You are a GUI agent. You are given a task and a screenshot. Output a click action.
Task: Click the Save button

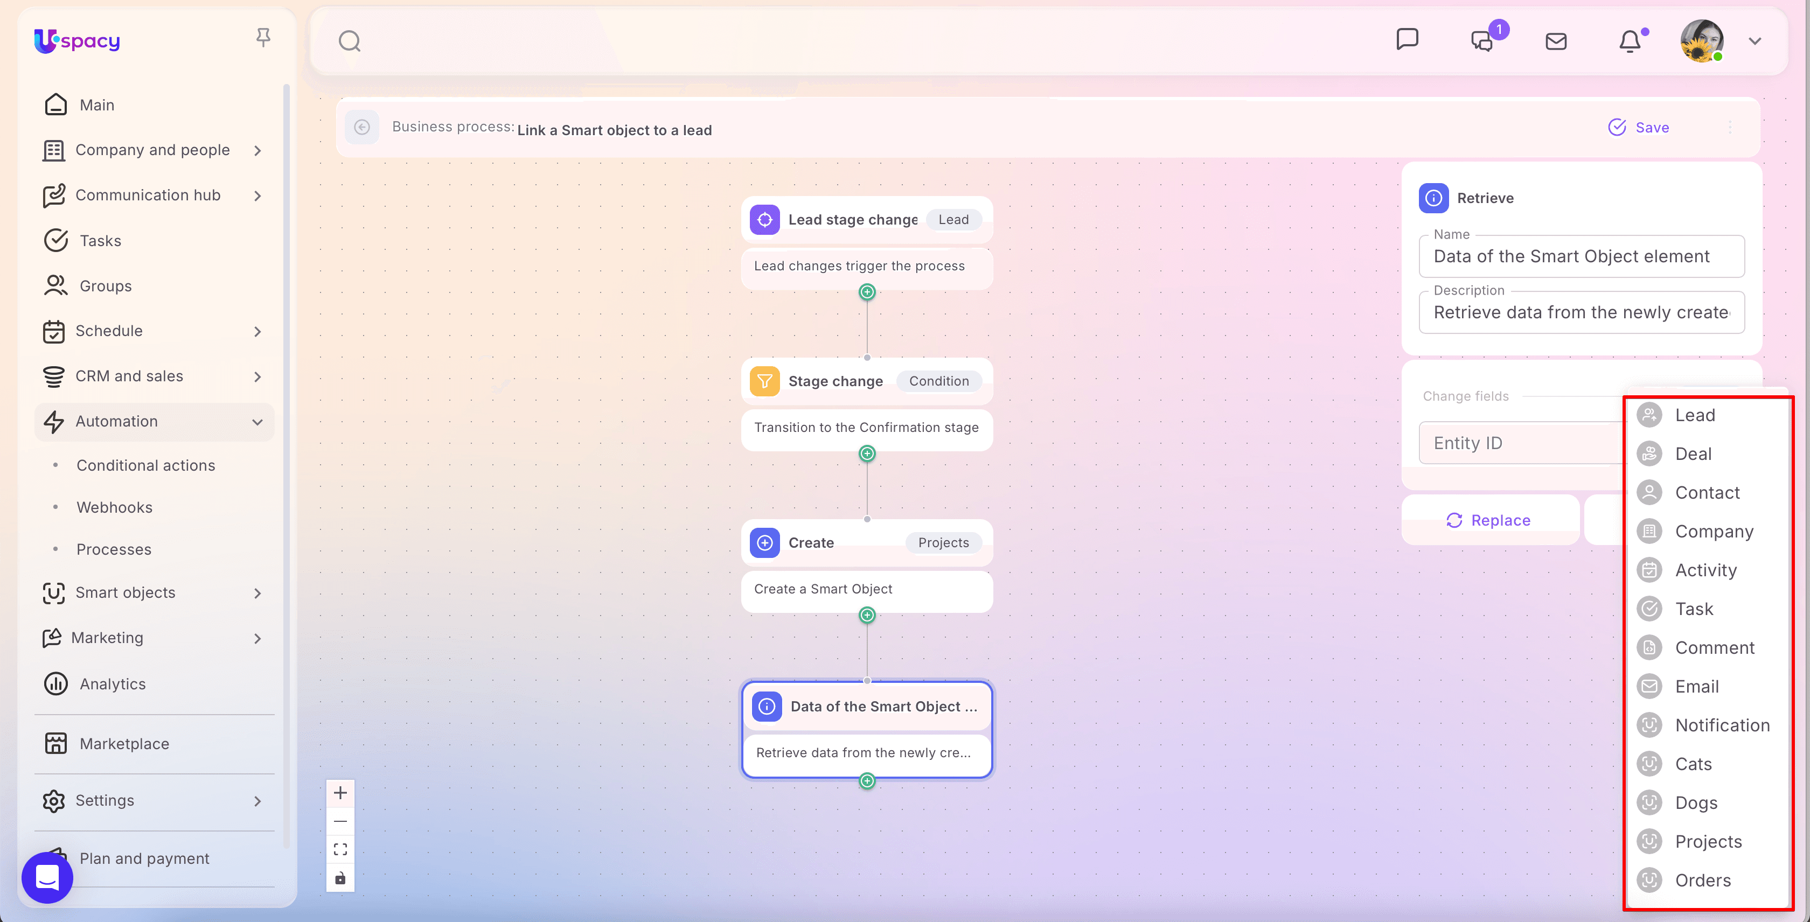pyautogui.click(x=1639, y=127)
